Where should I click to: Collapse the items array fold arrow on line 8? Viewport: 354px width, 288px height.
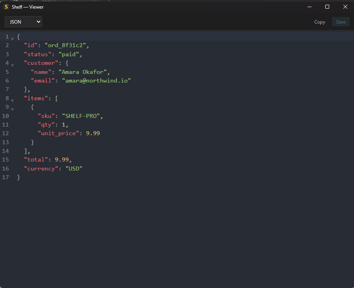click(13, 100)
